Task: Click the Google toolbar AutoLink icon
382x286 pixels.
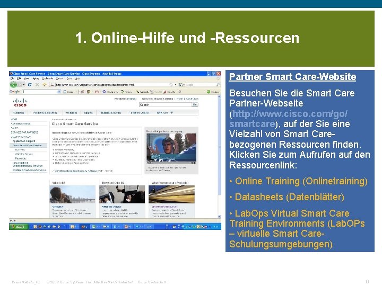Action: pyautogui.click(x=137, y=92)
